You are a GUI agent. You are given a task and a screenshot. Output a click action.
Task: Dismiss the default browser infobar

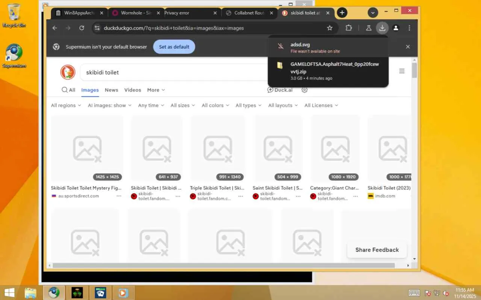pos(408,47)
